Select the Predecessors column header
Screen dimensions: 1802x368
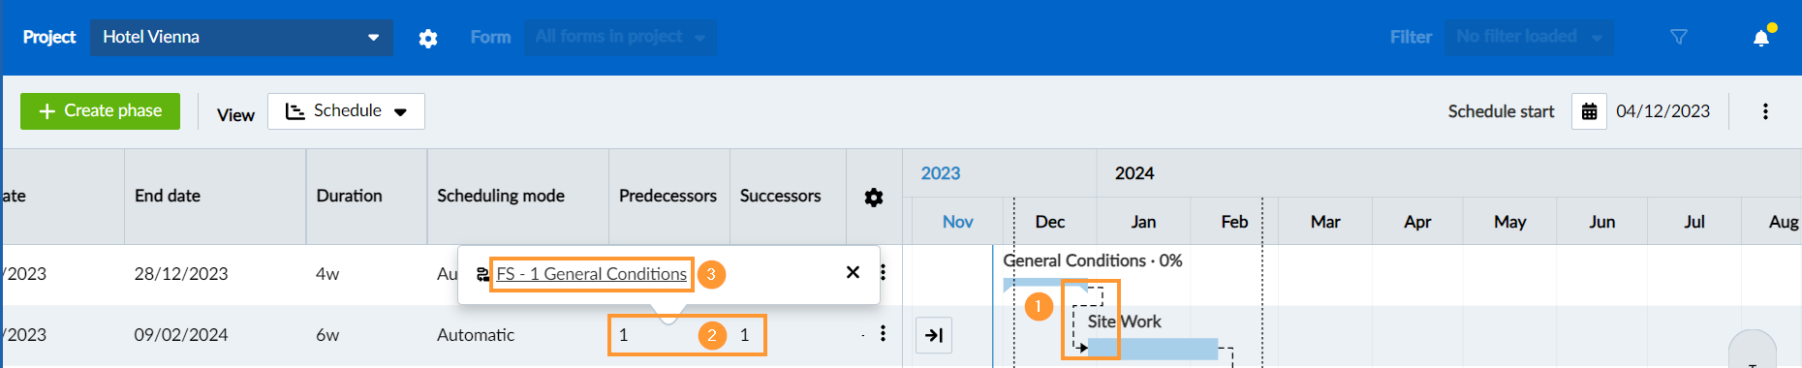pyautogui.click(x=668, y=196)
